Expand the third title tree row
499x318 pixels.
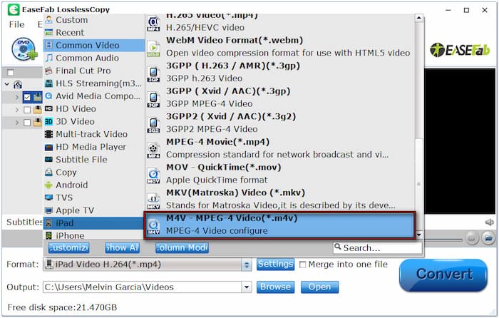pyautogui.click(x=17, y=123)
